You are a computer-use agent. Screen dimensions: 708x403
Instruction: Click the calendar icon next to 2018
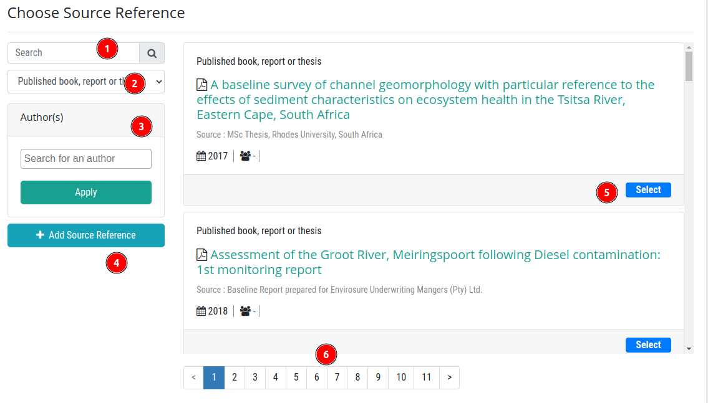[x=201, y=311]
